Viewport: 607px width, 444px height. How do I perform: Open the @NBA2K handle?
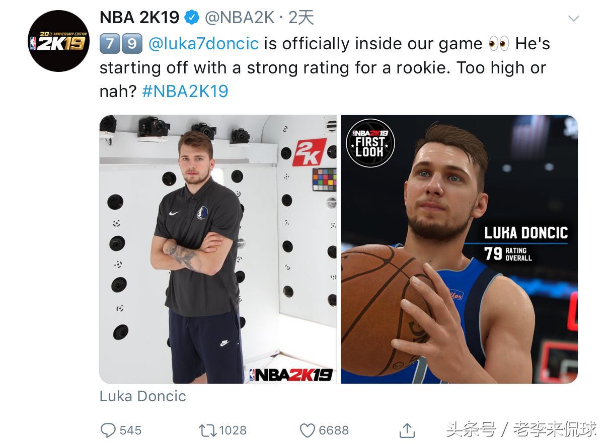coord(240,18)
